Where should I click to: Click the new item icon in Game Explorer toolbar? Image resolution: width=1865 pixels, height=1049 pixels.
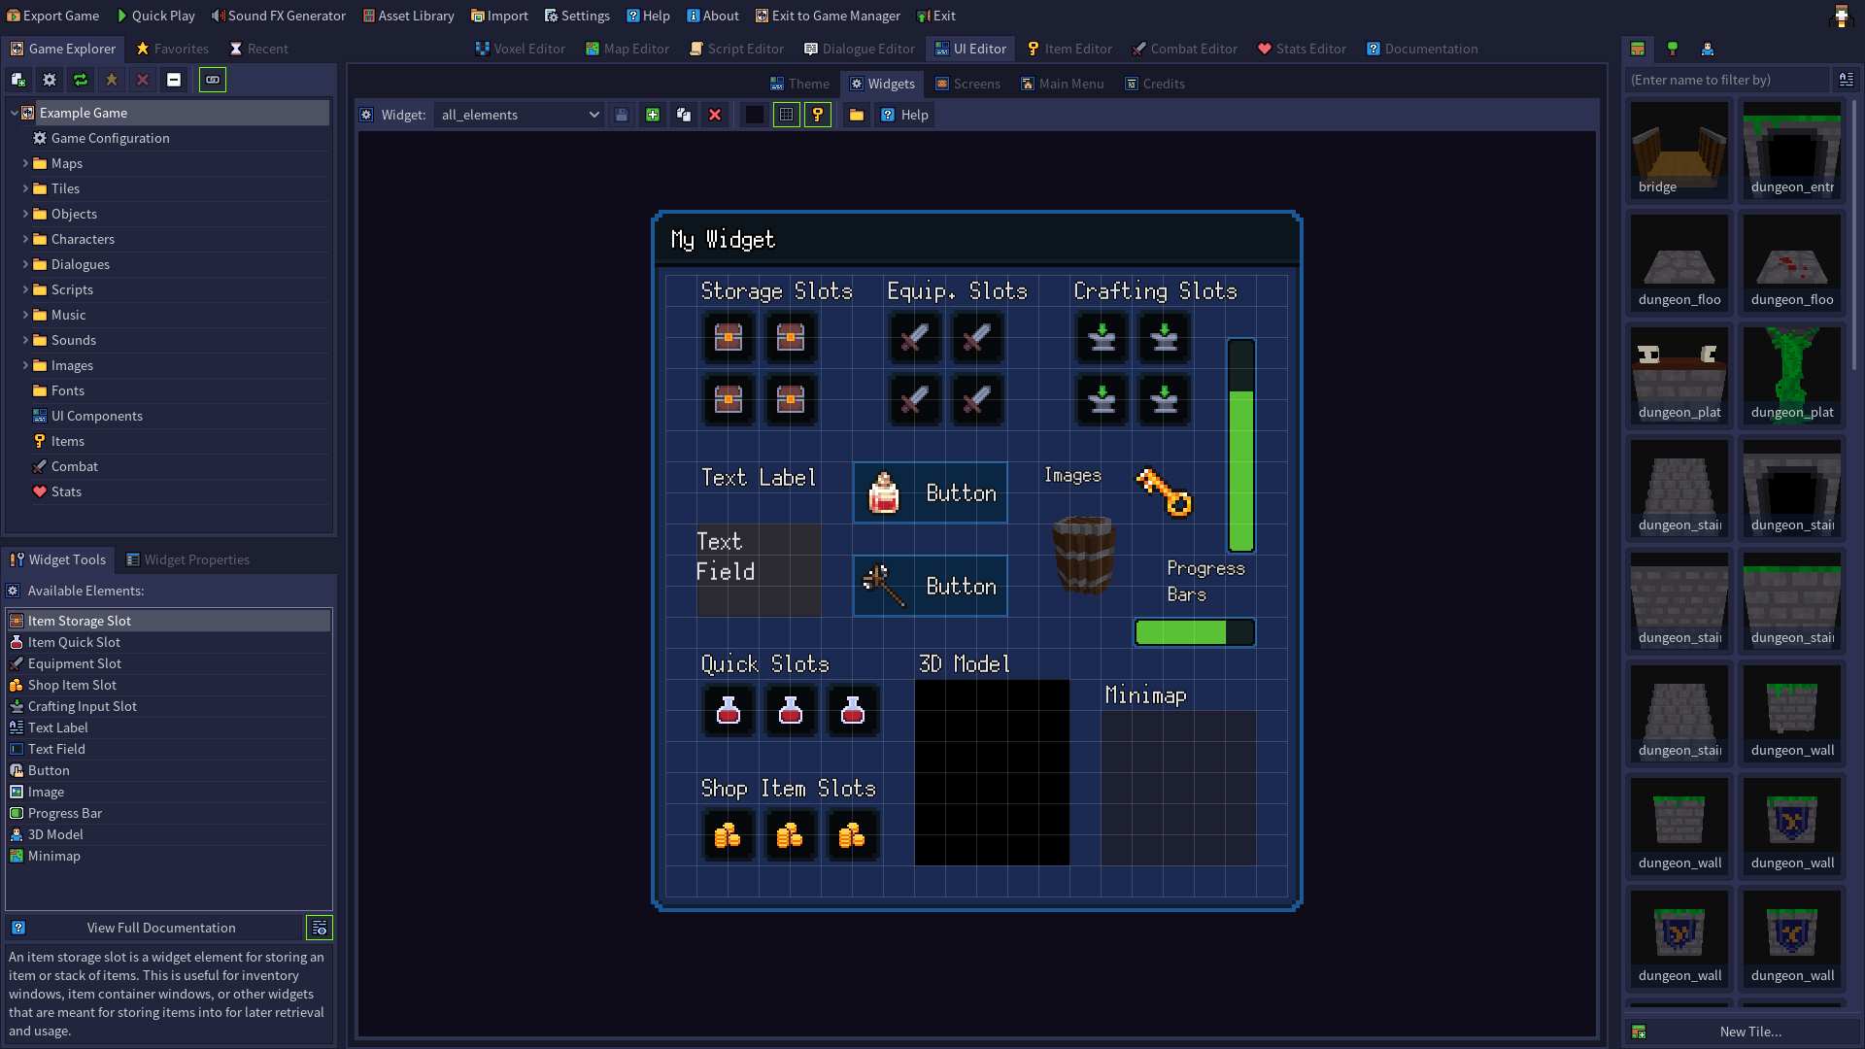click(18, 80)
